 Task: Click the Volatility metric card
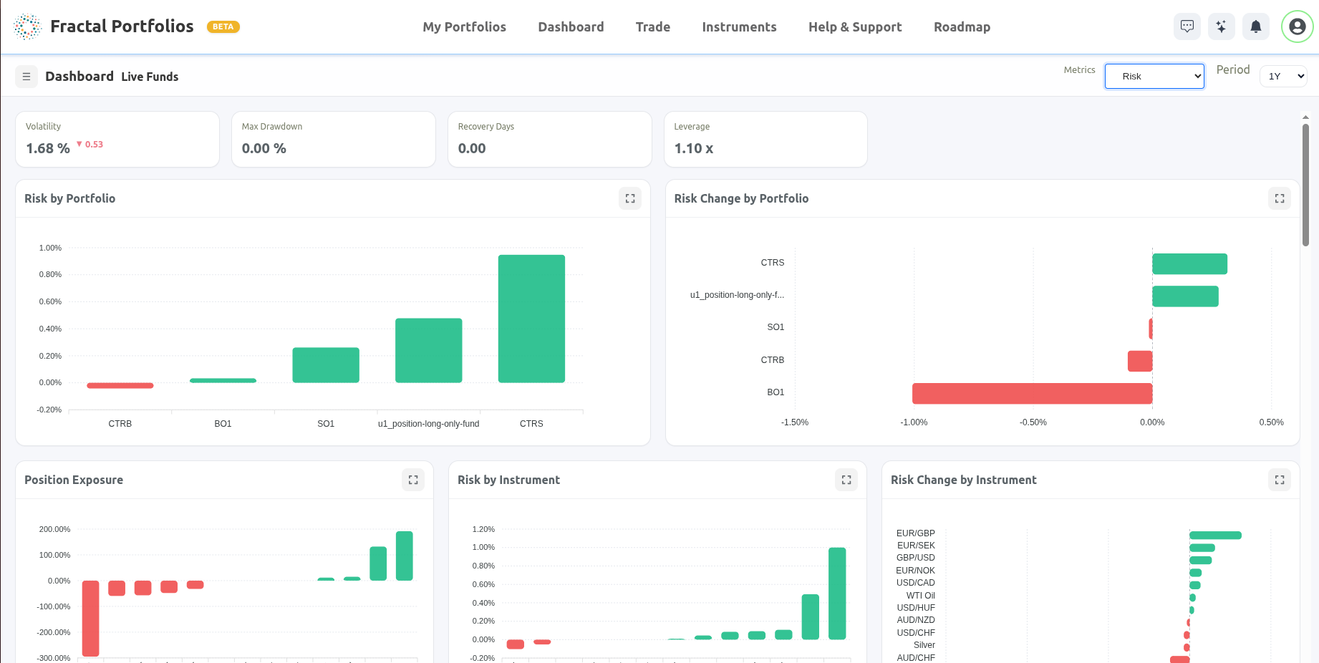point(117,139)
